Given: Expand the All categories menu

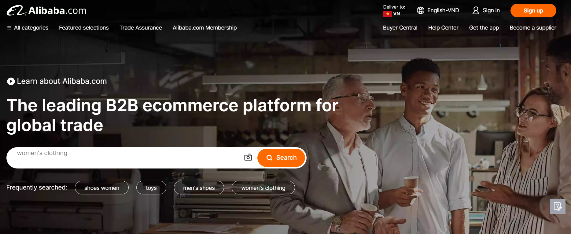Looking at the screenshot, I should [x=28, y=28].
